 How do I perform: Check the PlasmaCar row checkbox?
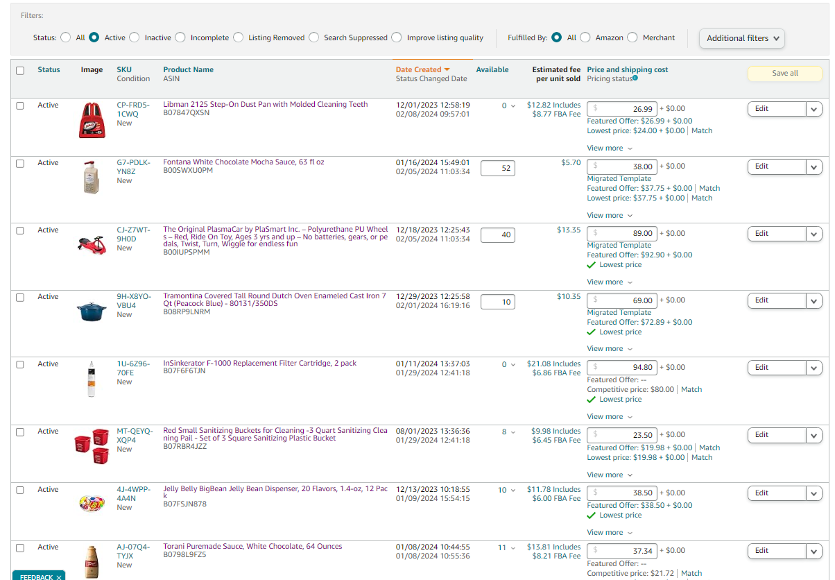point(20,230)
